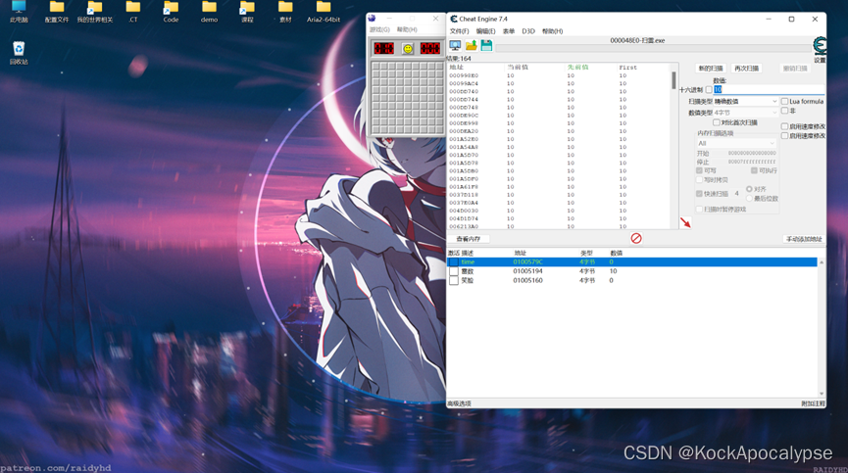The height and width of the screenshot is (473, 848).
Task: Click the 手动添加地址 button
Action: (x=804, y=239)
